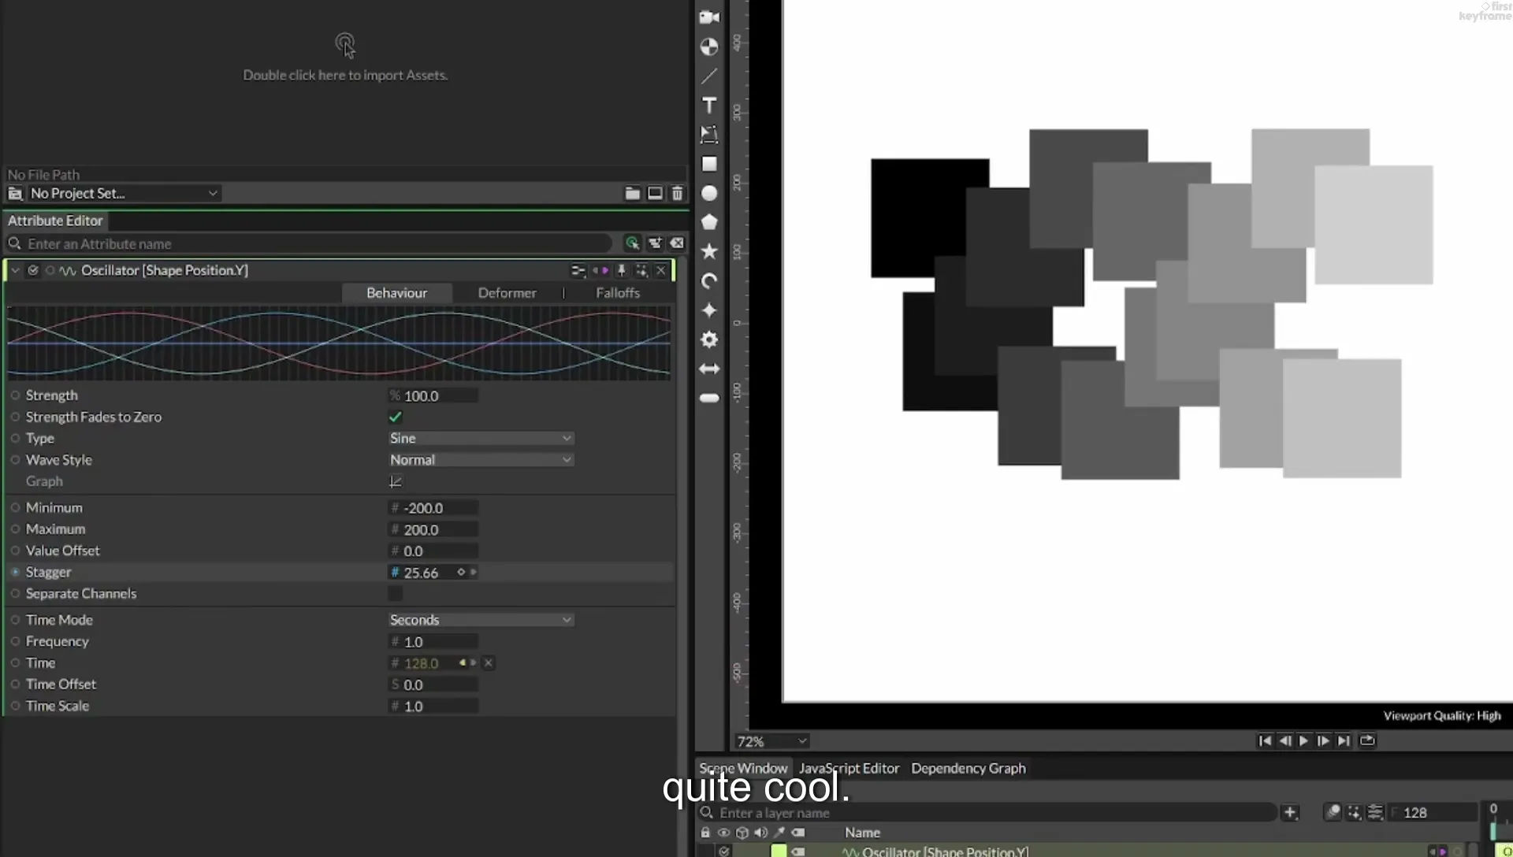Clear the attribute search filter
The image size is (1513, 857).
(x=677, y=243)
